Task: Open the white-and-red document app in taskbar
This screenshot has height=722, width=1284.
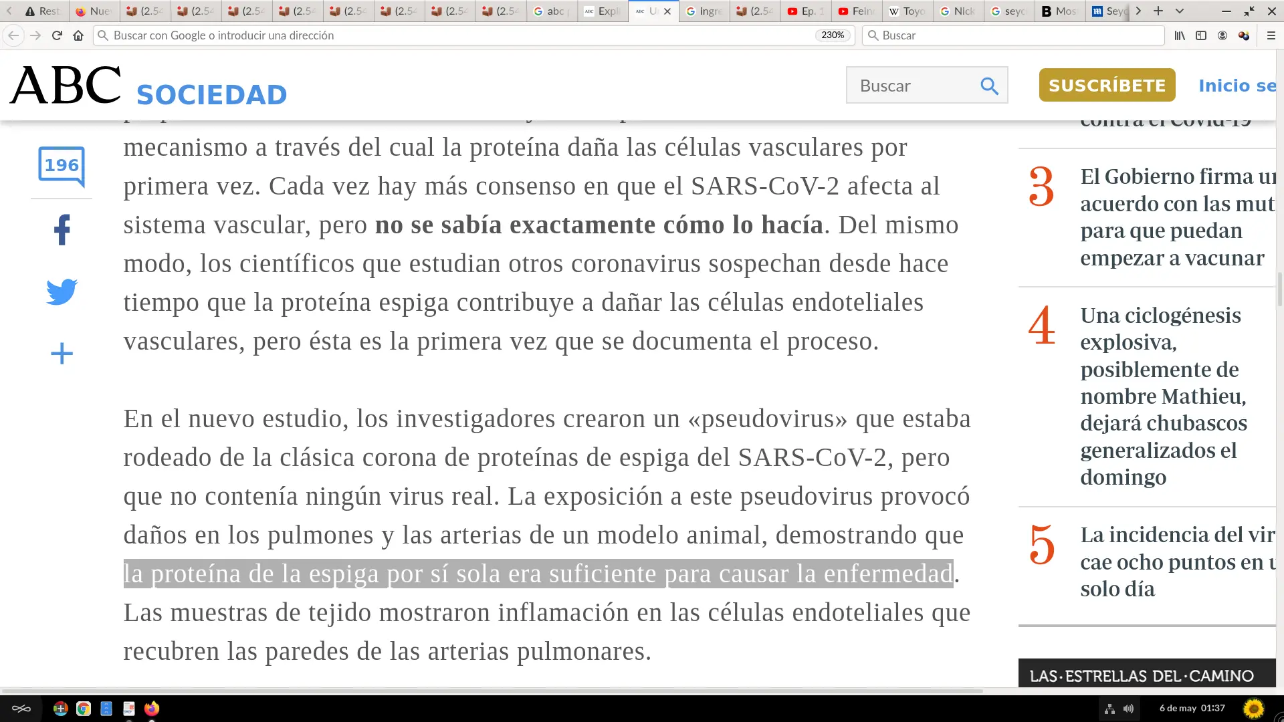Action: coord(129,709)
